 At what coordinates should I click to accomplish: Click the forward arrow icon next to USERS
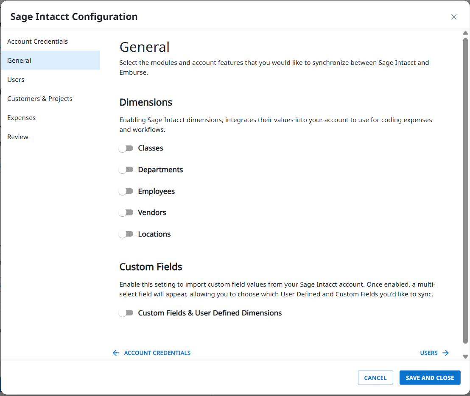tap(446, 353)
